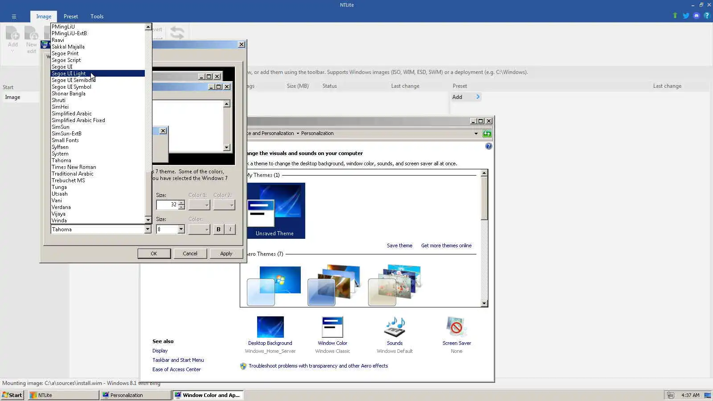The image size is (713, 401).
Task: Toggle the Italic font button
Action: (230, 229)
